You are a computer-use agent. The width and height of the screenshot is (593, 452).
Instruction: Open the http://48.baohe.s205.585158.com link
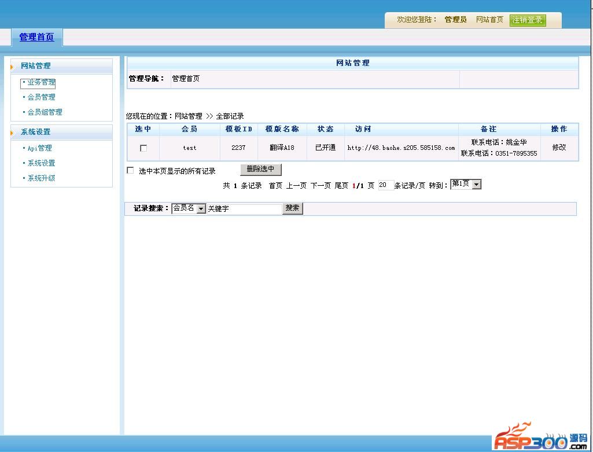[401, 148]
